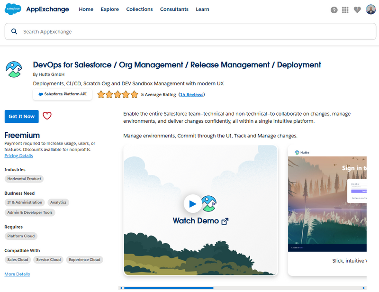The image size is (379, 292).
Task: Click the DevOps for Salesforce listing title
Action: tap(177, 65)
